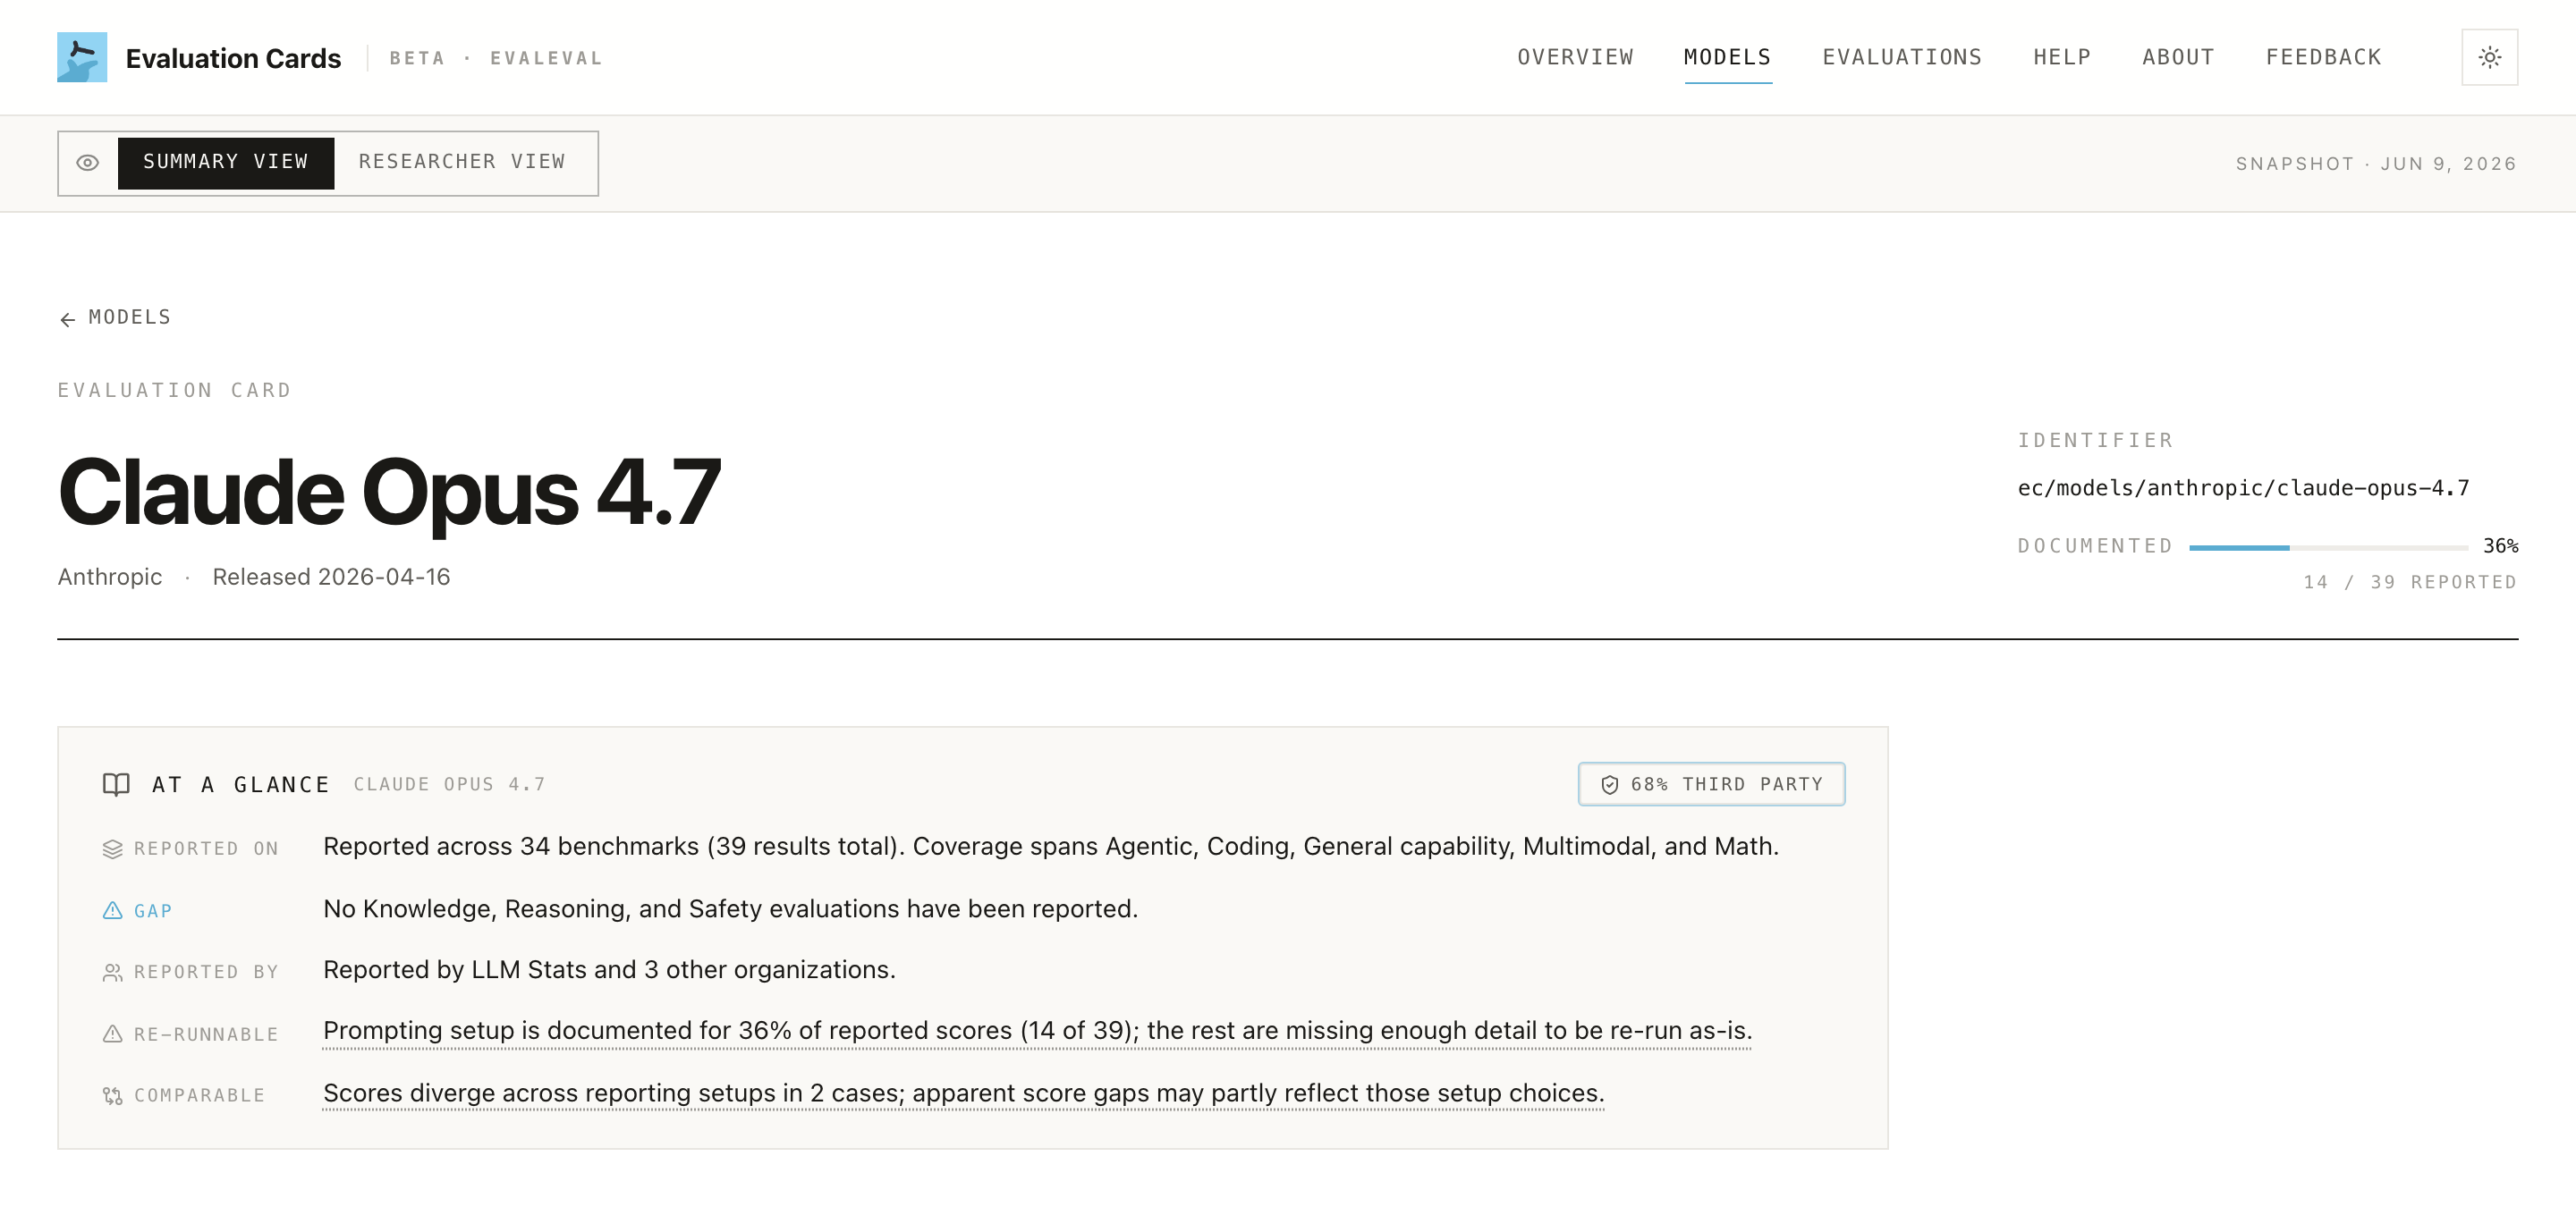Click the underlined scores diverge sentence
Image resolution: width=2576 pixels, height=1207 pixels.
(963, 1093)
